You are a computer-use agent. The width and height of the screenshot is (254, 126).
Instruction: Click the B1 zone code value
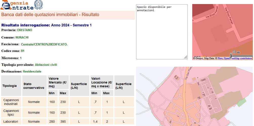(23, 51)
